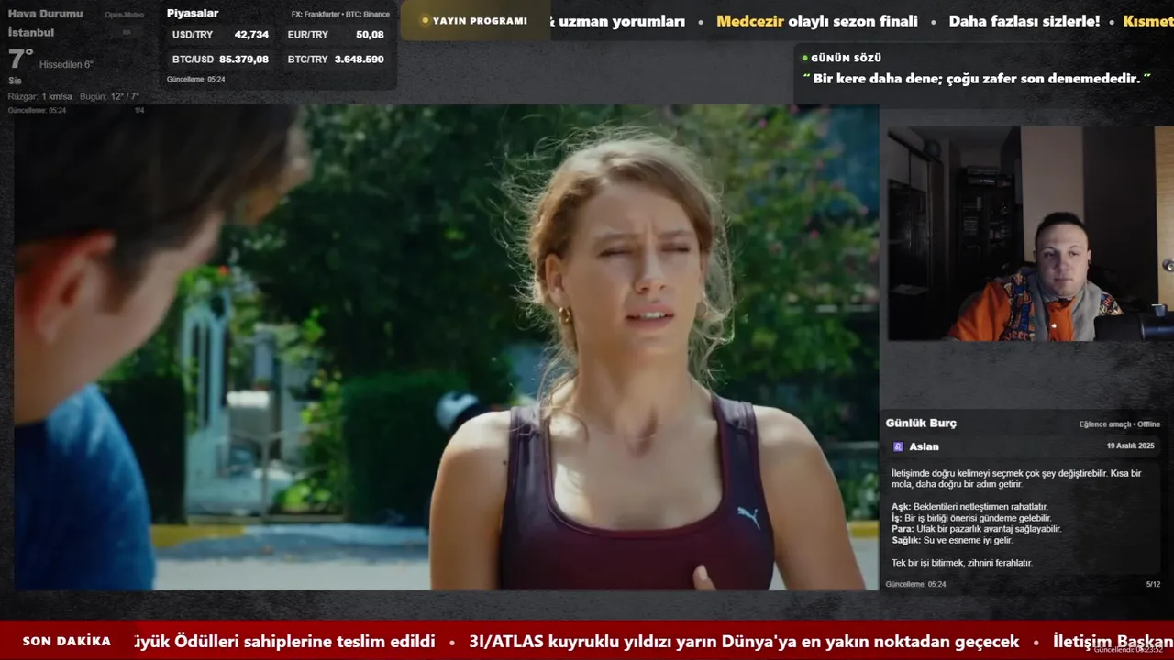Click the Bugün: 12° / 7° forecast

pos(110,96)
